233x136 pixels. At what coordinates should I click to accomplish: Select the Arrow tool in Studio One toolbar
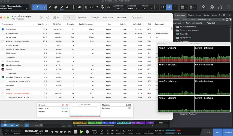tap(38, 7)
